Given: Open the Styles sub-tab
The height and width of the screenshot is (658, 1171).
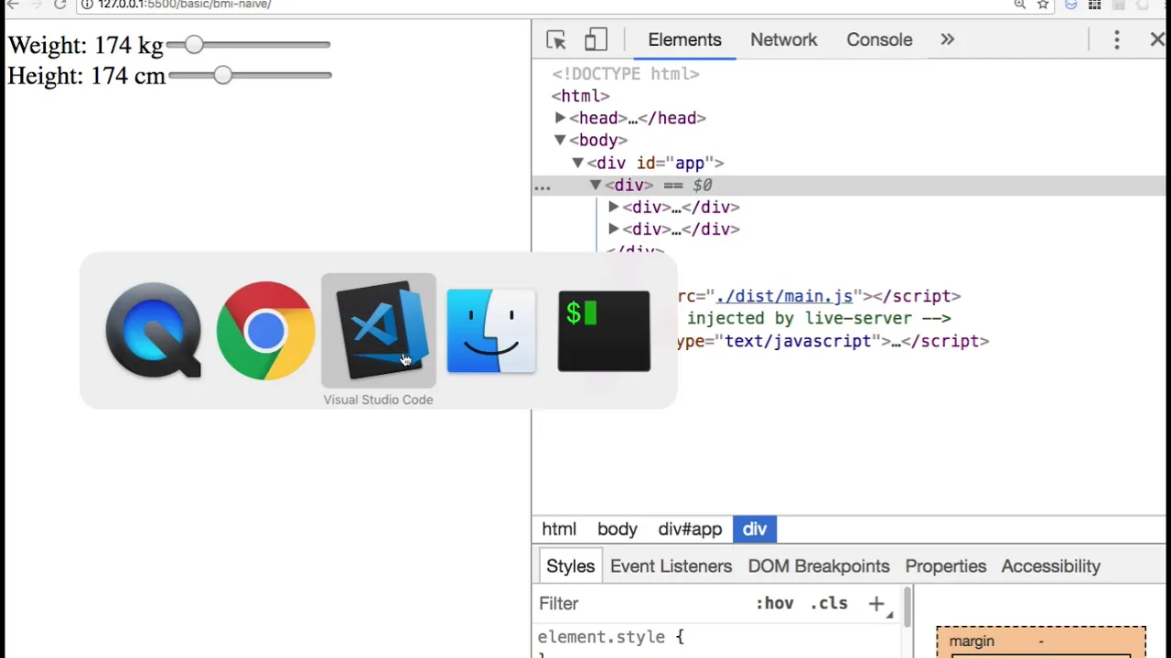Looking at the screenshot, I should [571, 567].
